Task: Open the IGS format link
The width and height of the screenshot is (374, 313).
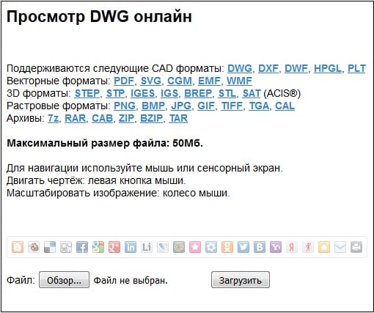Action: pyautogui.click(x=169, y=93)
